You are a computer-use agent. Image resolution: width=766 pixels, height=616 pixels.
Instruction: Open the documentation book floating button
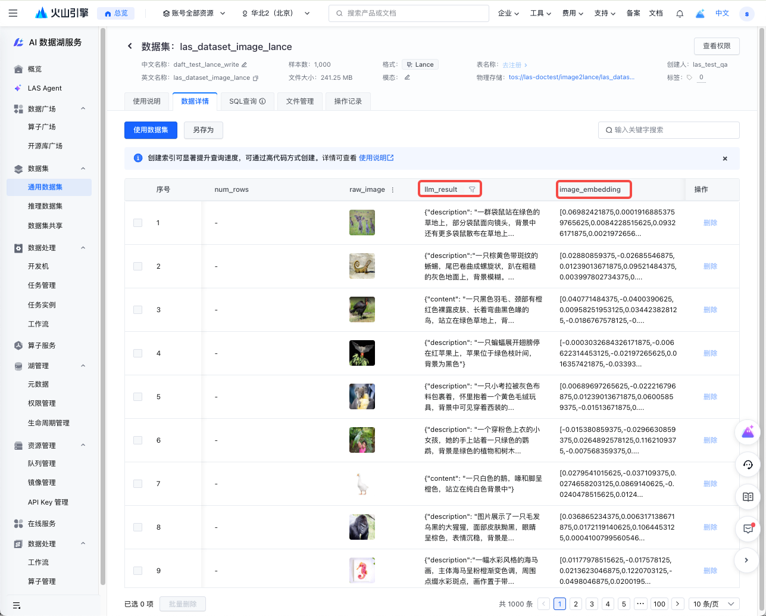748,496
